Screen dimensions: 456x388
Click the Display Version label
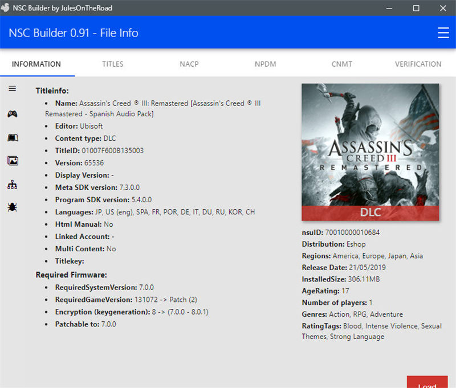(82, 175)
